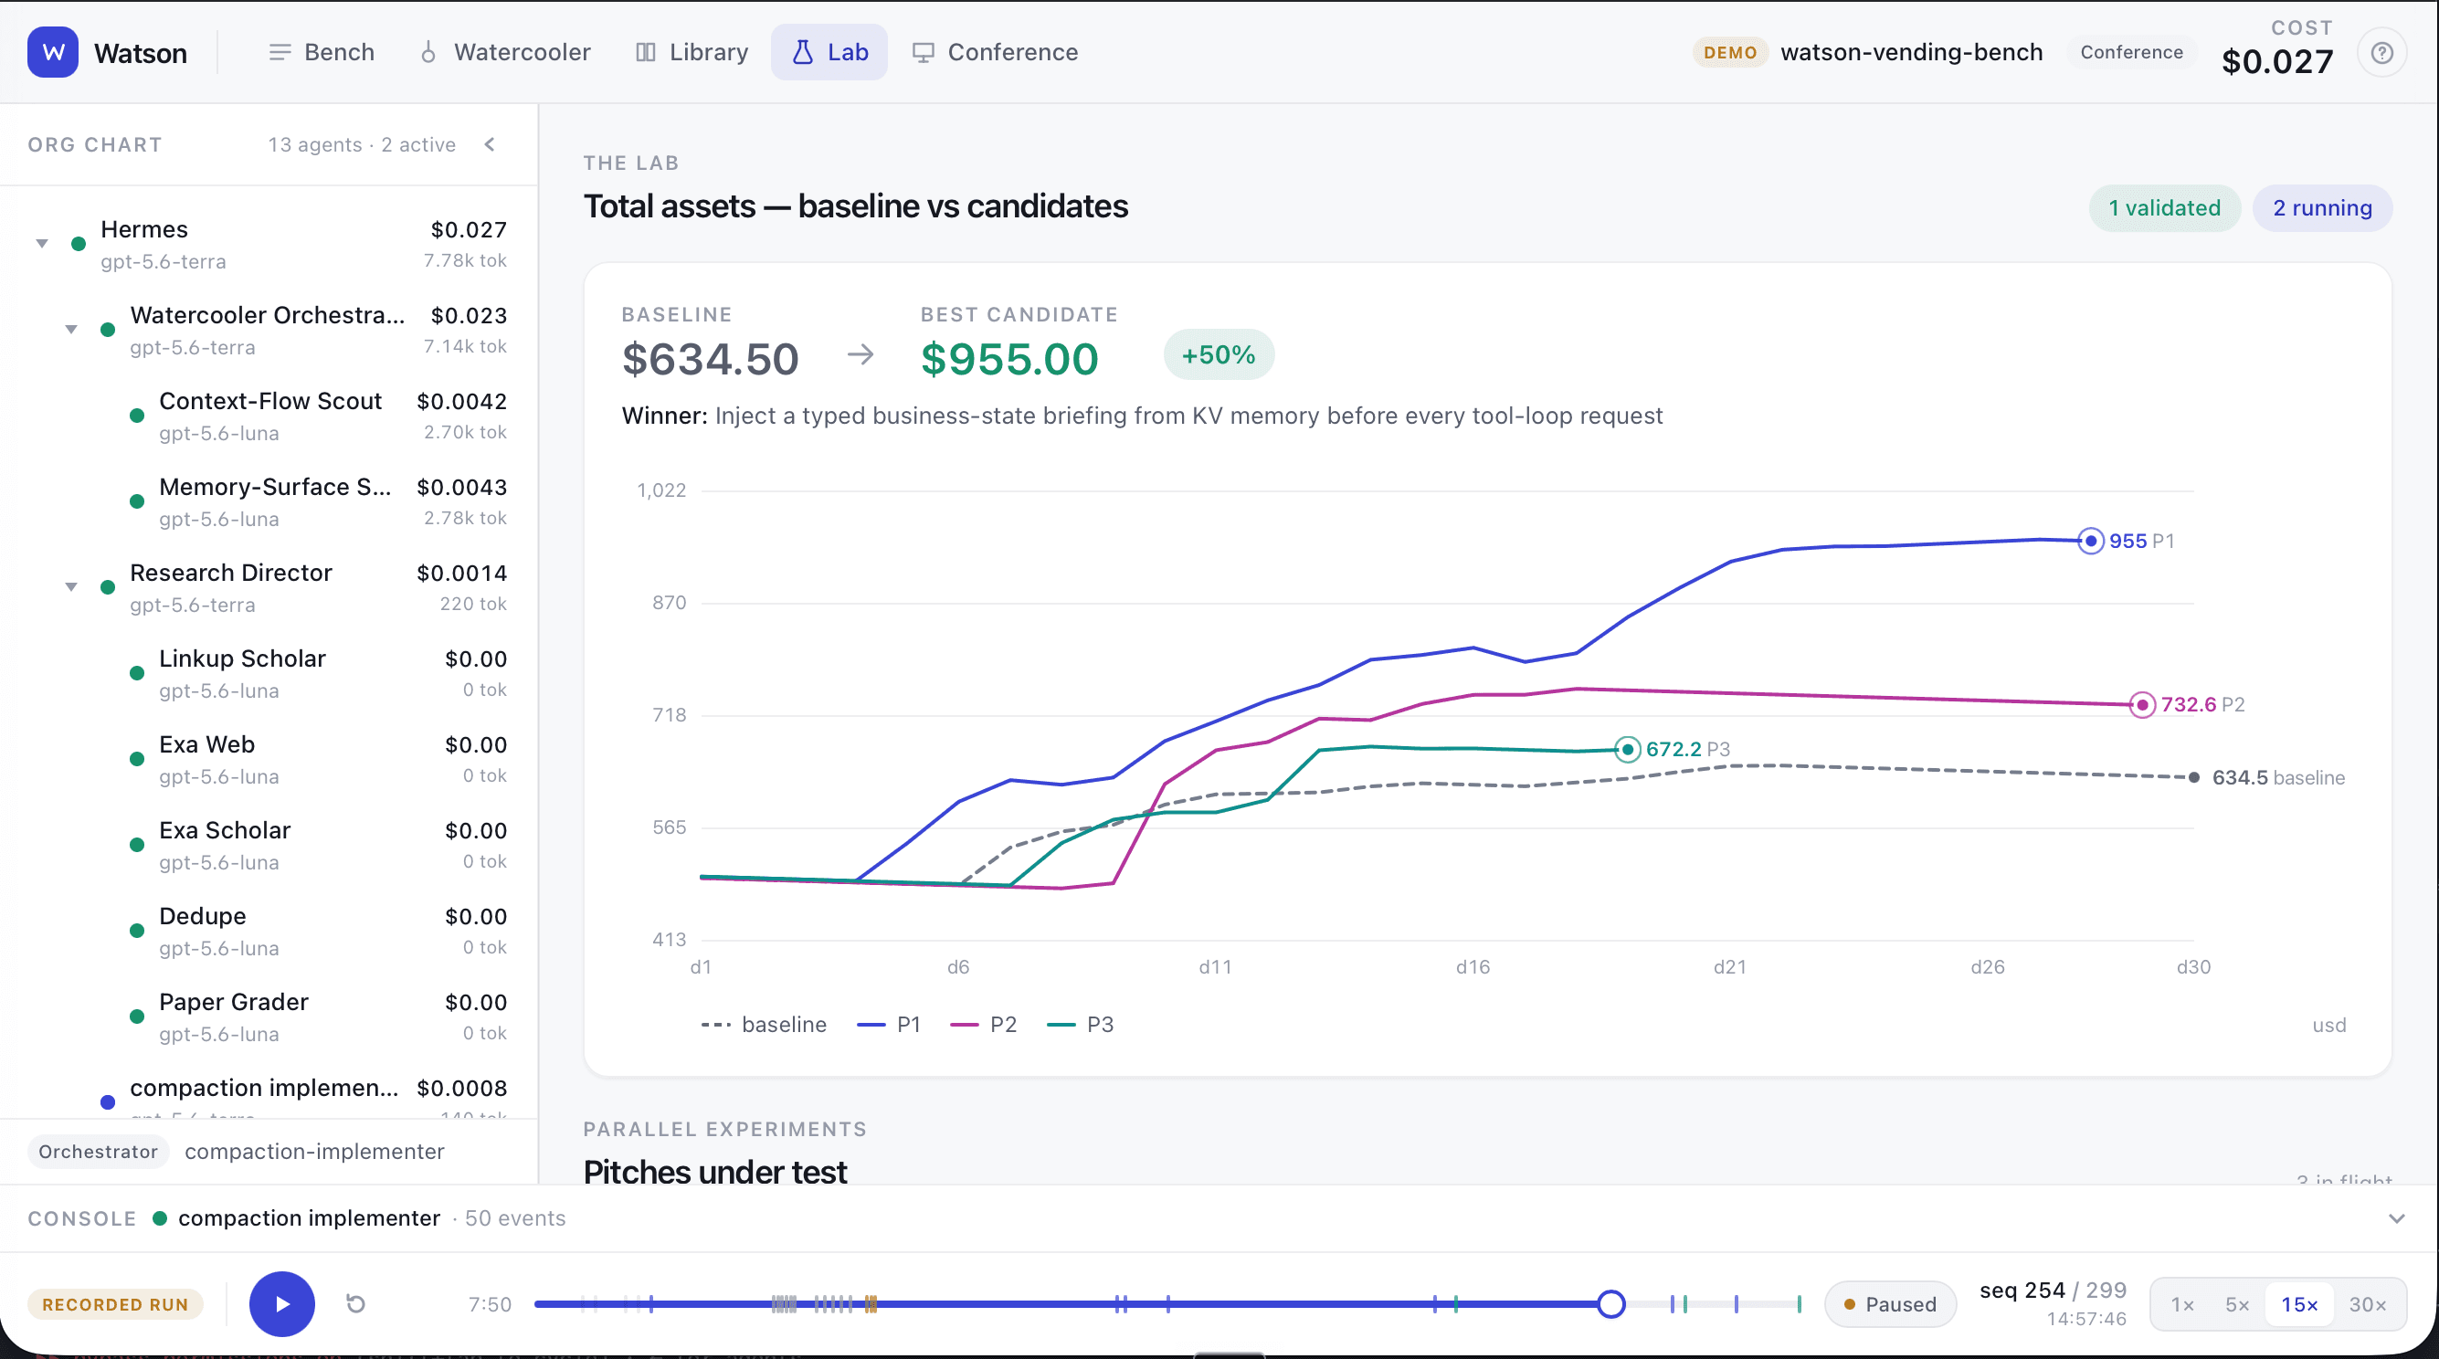
Task: Click the Conference mode pill in header
Action: (x=2131, y=52)
